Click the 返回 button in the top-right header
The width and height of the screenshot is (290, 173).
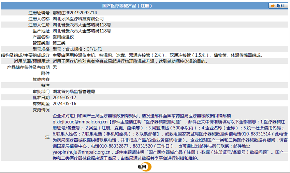coord(278,6)
